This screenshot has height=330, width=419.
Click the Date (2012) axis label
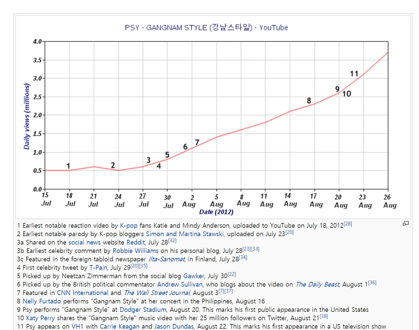[x=216, y=212]
